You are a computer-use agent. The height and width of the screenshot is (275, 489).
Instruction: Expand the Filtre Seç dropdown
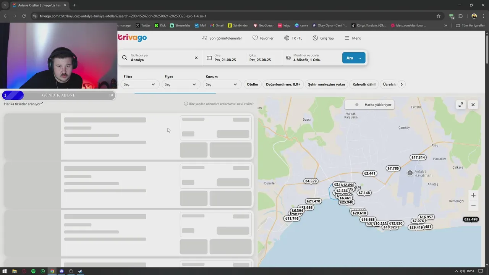139,84
